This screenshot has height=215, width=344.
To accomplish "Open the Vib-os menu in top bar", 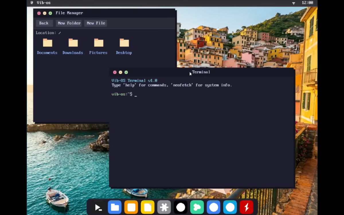I will pos(44,3).
